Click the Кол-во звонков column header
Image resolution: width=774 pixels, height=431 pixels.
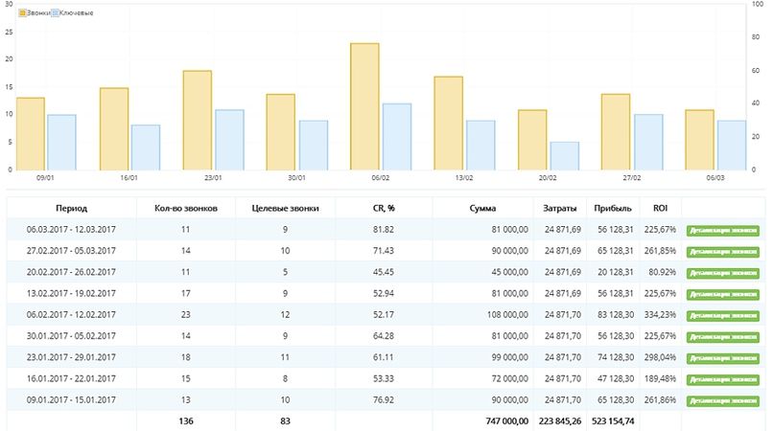click(186, 208)
